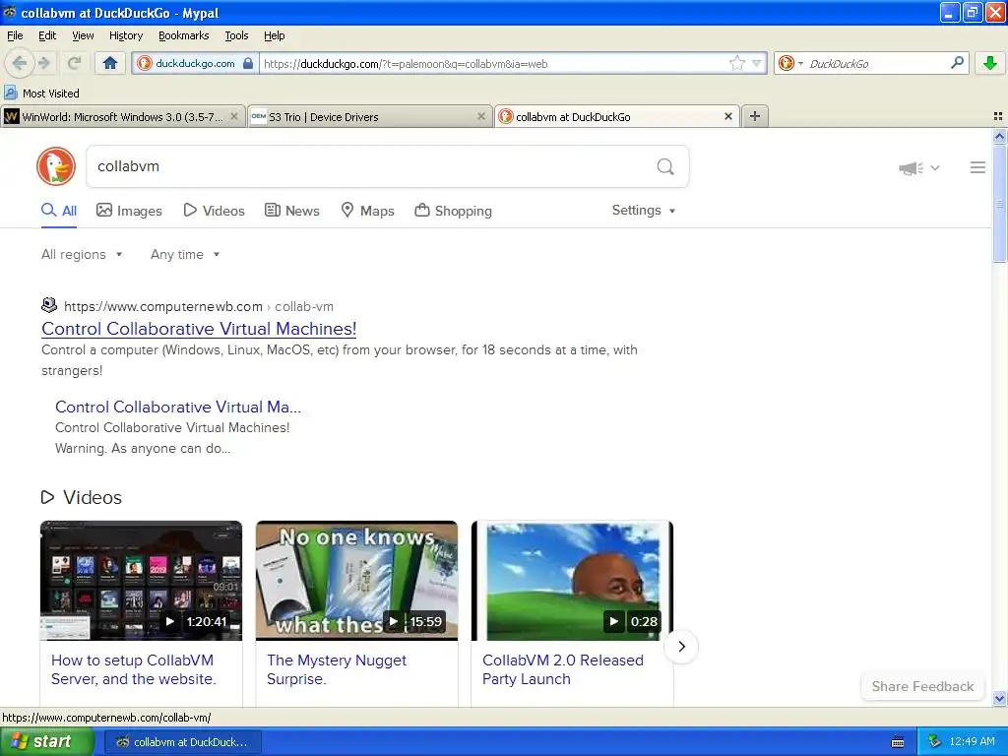
Task: Click the megaphone icon in the page header
Action: click(911, 167)
